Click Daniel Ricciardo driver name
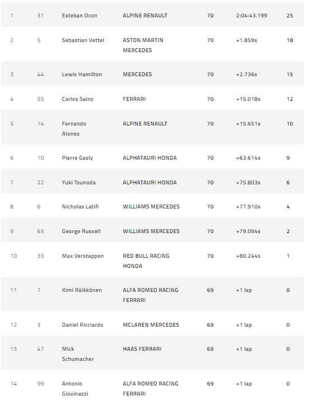The image size is (312, 404). click(x=82, y=324)
